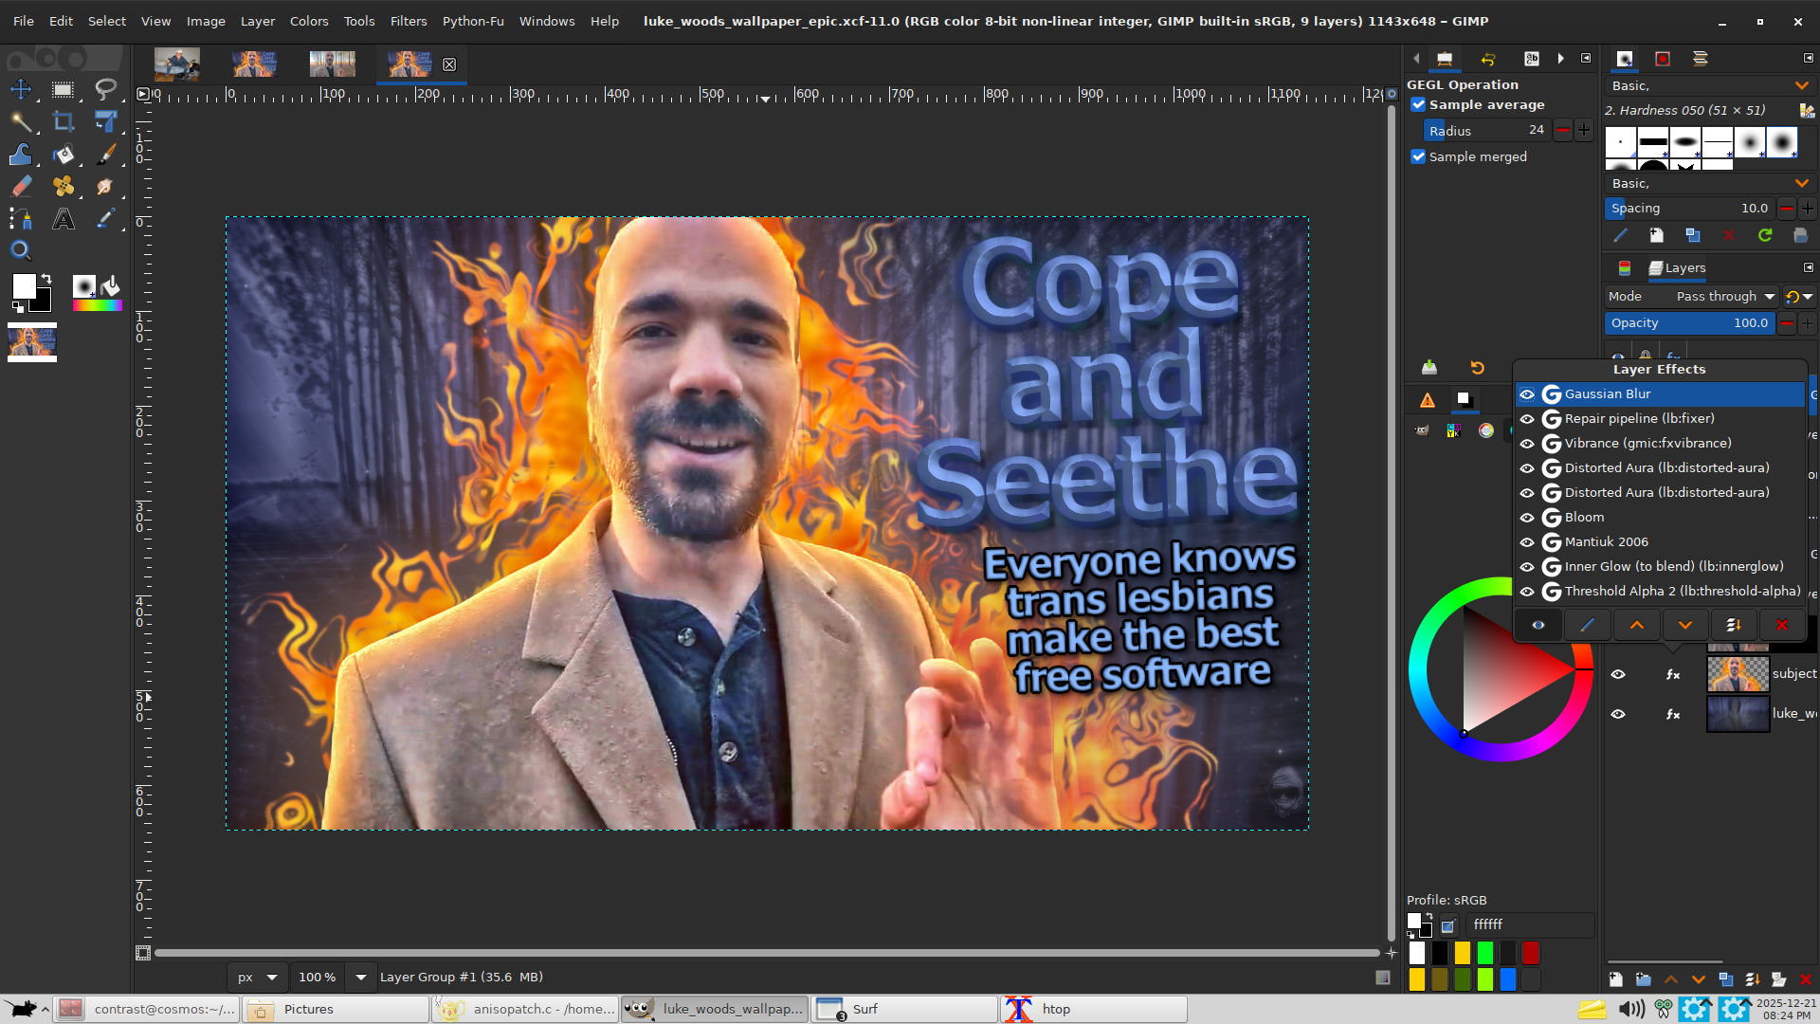Choose the Eraser tool

[20, 187]
